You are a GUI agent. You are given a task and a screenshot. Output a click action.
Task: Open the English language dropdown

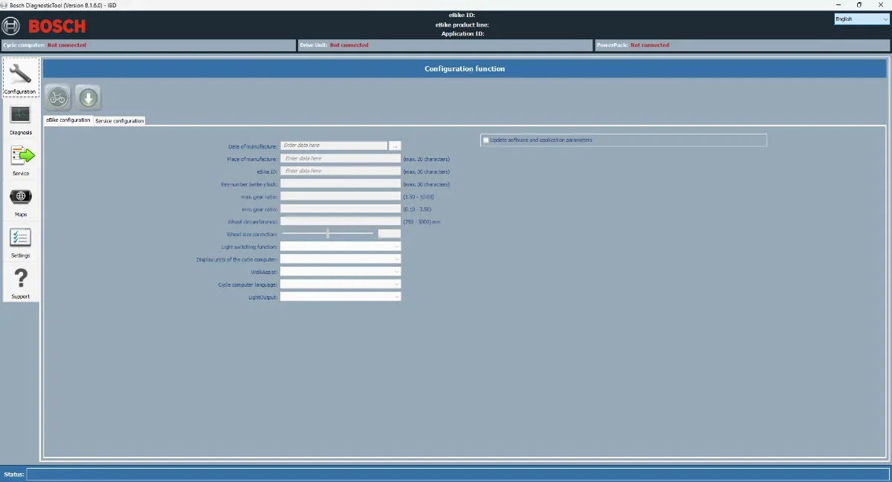pyautogui.click(x=861, y=19)
